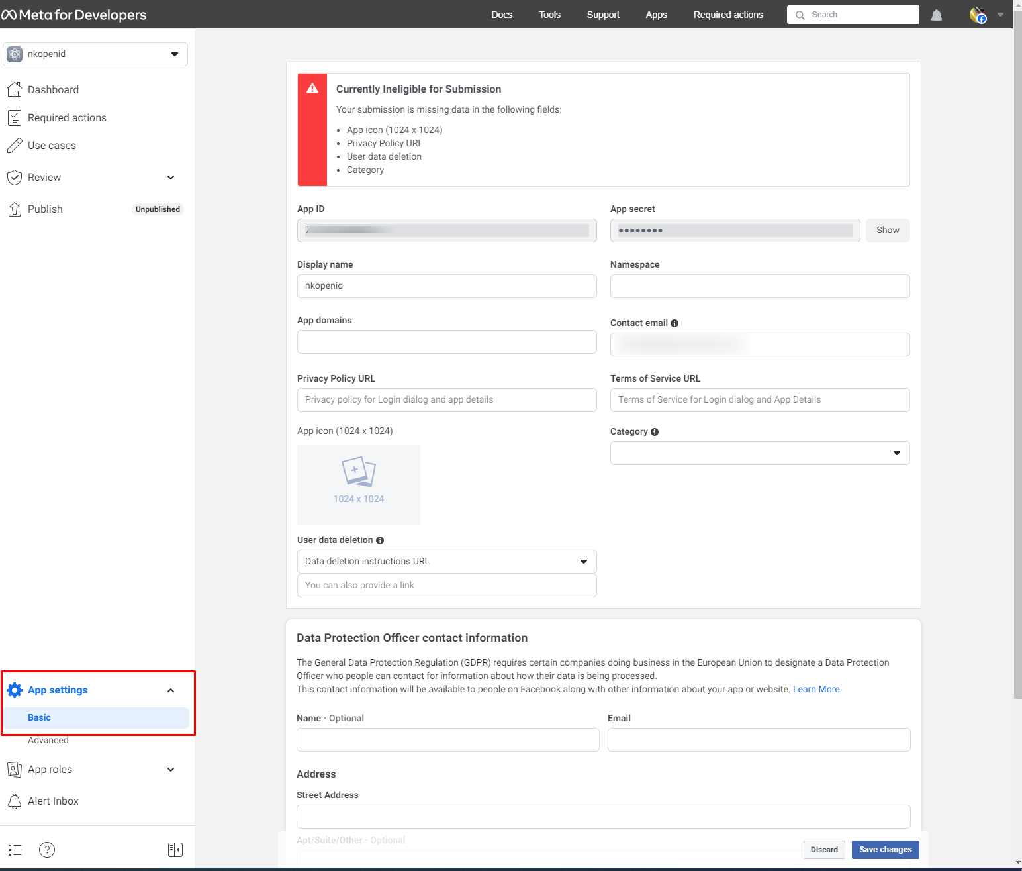Image resolution: width=1022 pixels, height=871 pixels.
Task: Open Use cases in the sidebar
Action: click(x=52, y=145)
